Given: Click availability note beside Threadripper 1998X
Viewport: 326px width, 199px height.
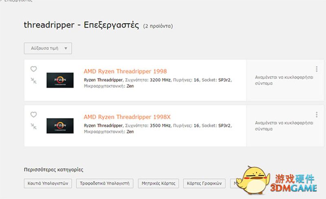Looking at the screenshot, I should [x=284, y=126].
